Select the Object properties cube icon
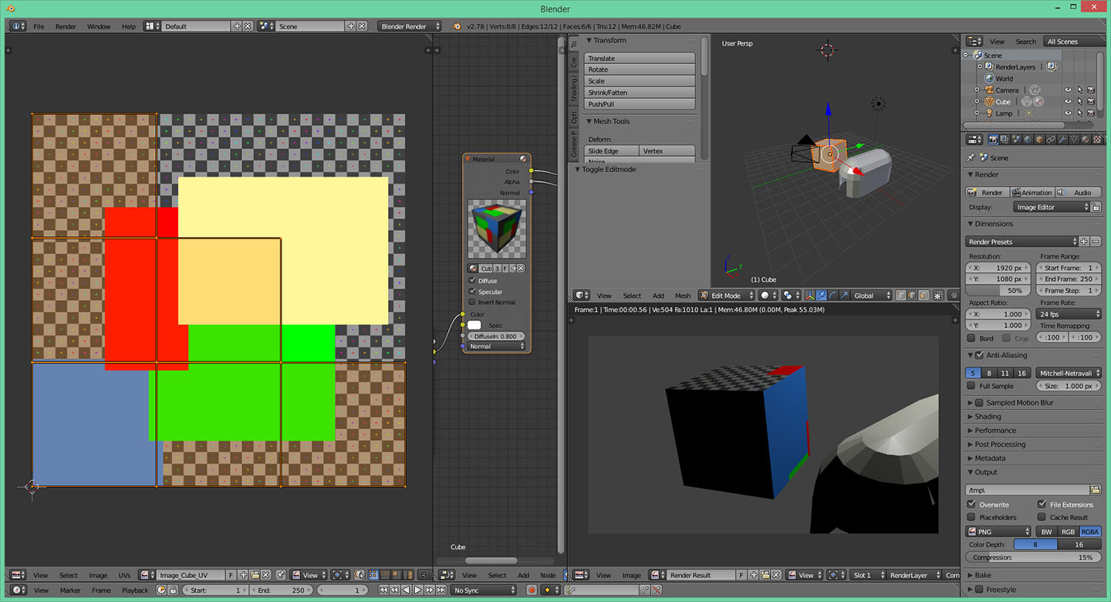 click(x=1038, y=140)
